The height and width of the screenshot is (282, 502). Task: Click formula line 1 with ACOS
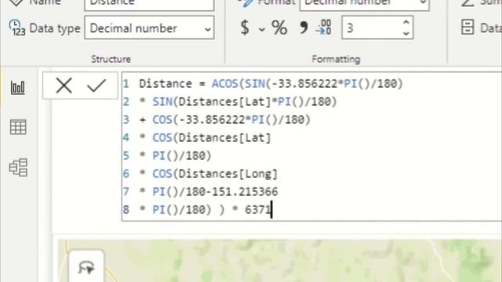pos(271,84)
